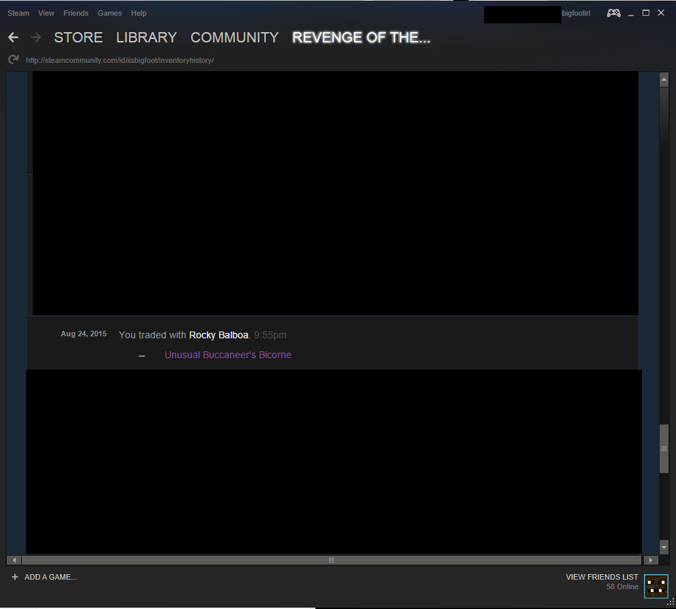676x609 pixels.
Task: Click the horizontal scrollbar thumb
Action: click(331, 560)
